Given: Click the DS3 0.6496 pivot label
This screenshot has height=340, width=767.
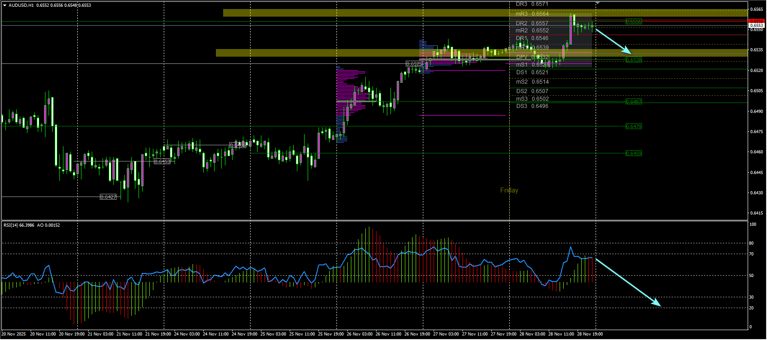Looking at the screenshot, I should pos(532,106).
